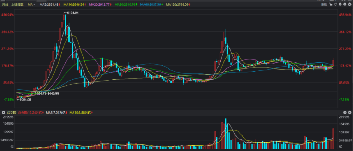
Task: Click the 上证指数 index name
Action: 17,4
